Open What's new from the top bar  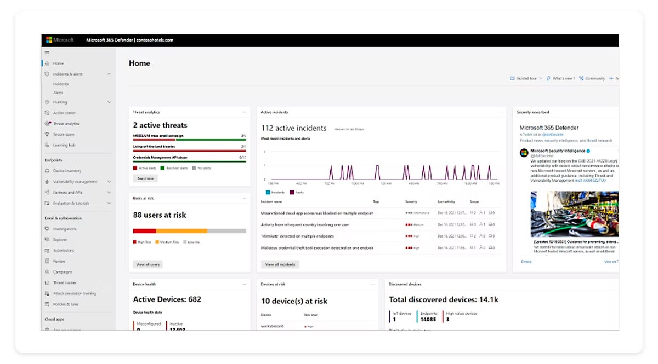click(x=564, y=78)
